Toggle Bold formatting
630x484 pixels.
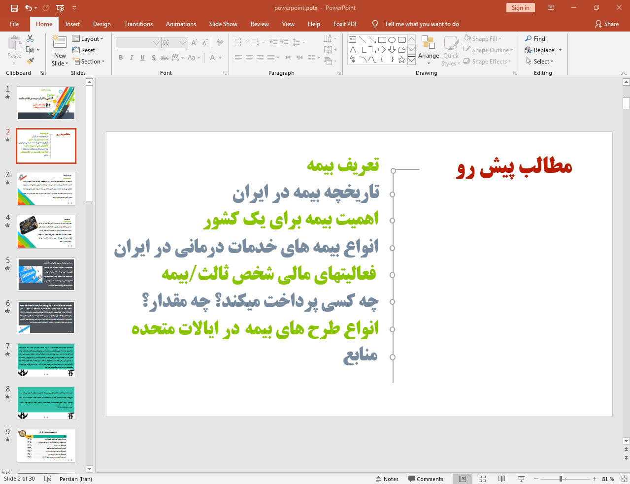click(121, 58)
